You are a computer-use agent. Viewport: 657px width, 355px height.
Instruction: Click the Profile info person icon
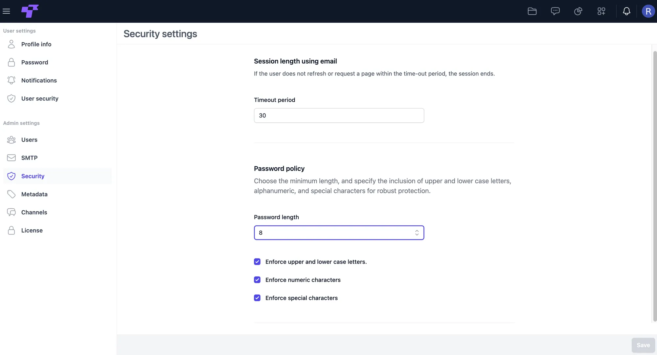(x=11, y=44)
